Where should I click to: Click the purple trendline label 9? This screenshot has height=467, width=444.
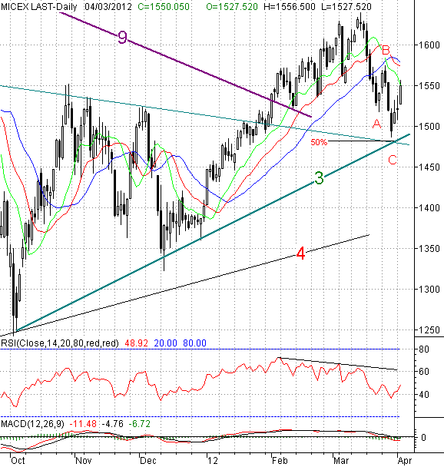click(122, 38)
